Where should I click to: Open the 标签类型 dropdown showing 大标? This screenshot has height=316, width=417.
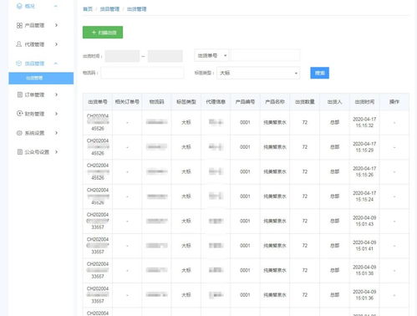click(258, 73)
